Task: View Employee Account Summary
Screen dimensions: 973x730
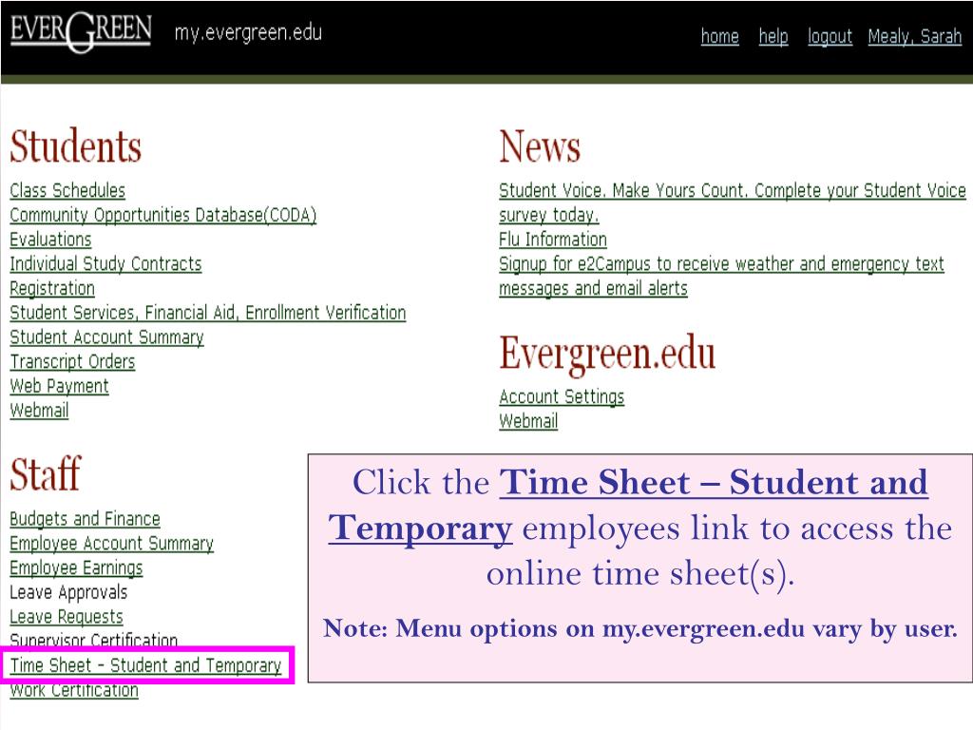Action: (112, 544)
